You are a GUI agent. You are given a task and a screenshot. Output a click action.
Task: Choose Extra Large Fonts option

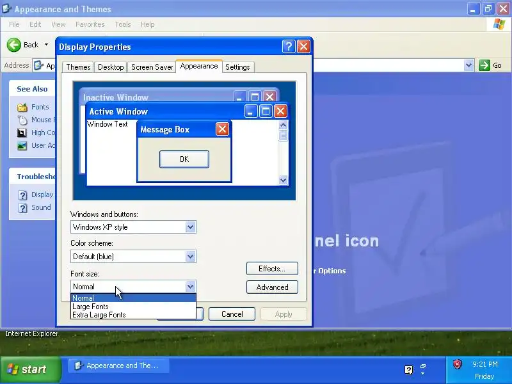click(133, 315)
